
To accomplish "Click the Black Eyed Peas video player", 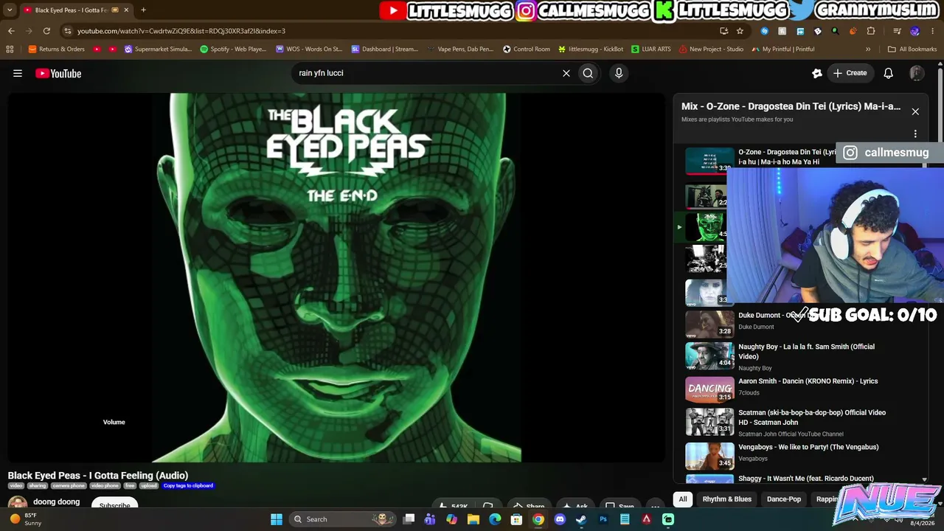I will tap(337, 277).
